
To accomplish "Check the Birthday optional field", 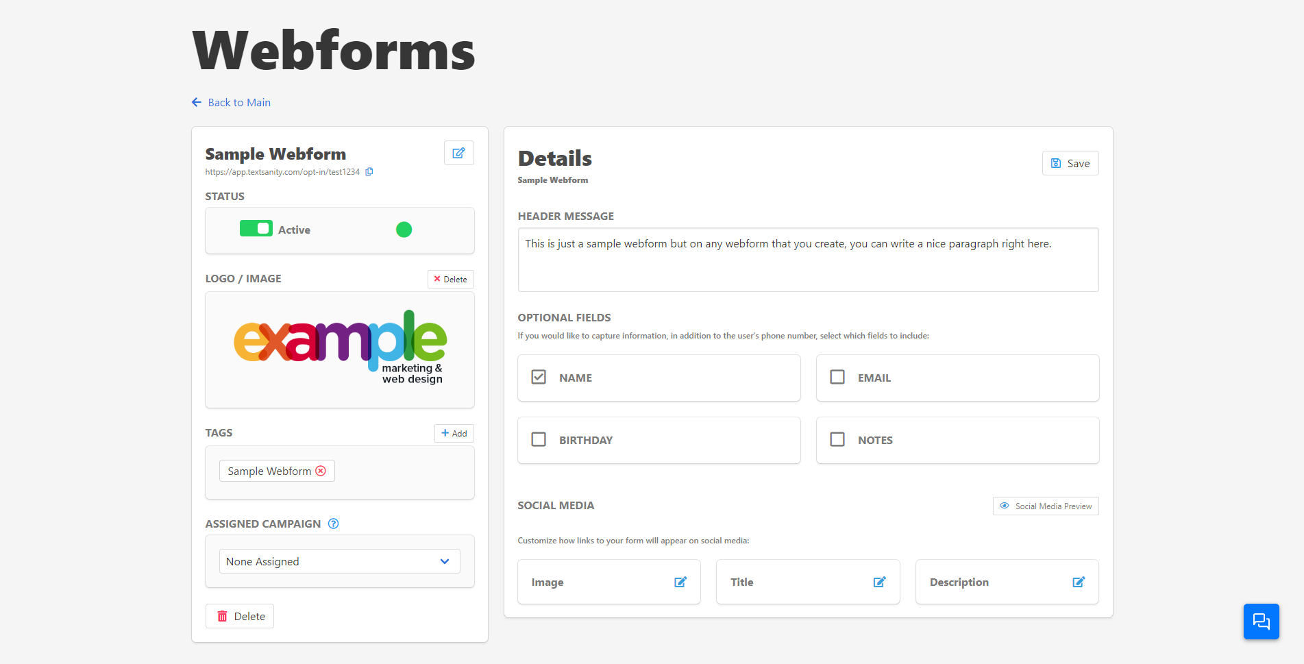I will point(539,439).
